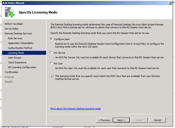Click the Specify Licensing Mode heading
Screen dimensions: 175x128
pos(38,12)
